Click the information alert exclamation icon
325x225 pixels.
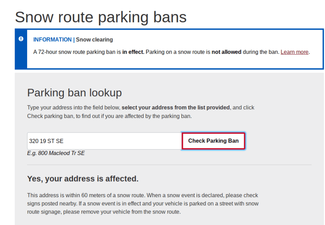tap(21, 39)
